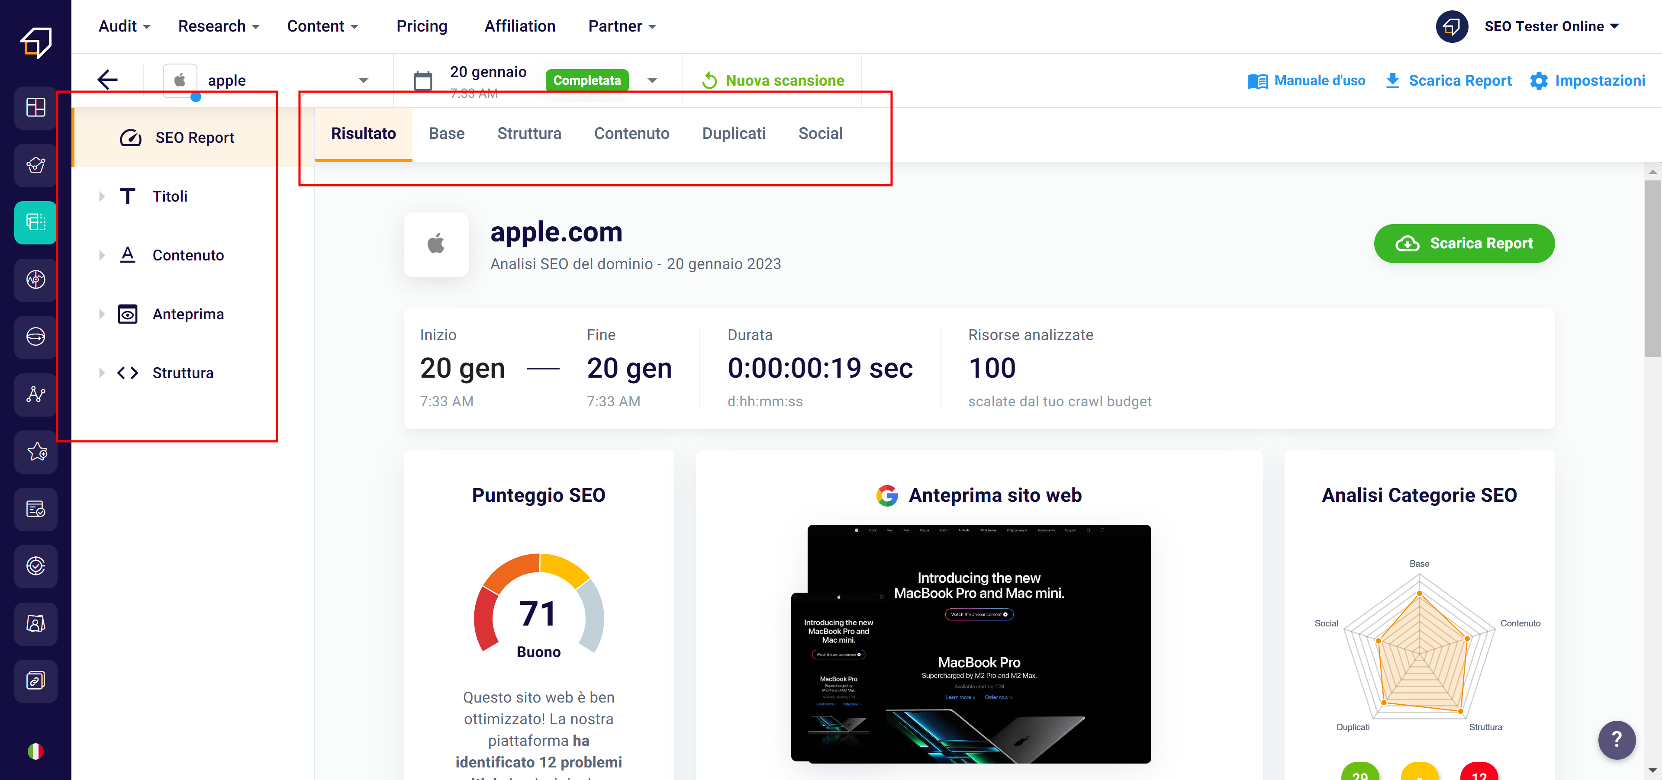
Task: Open the star with plus sidebar tool
Action: (x=35, y=451)
